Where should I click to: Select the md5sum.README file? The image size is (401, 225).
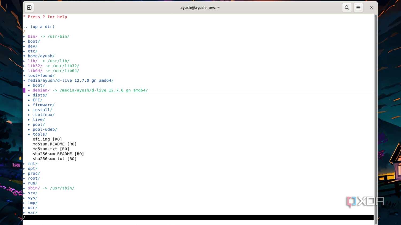point(55,144)
